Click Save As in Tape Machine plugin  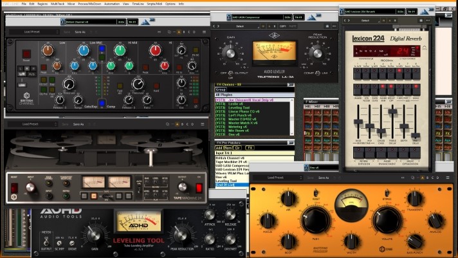[78, 124]
